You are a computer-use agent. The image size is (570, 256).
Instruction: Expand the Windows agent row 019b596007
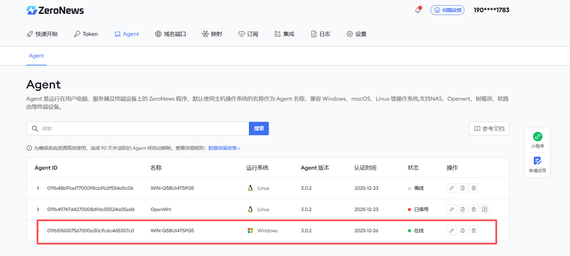38,231
